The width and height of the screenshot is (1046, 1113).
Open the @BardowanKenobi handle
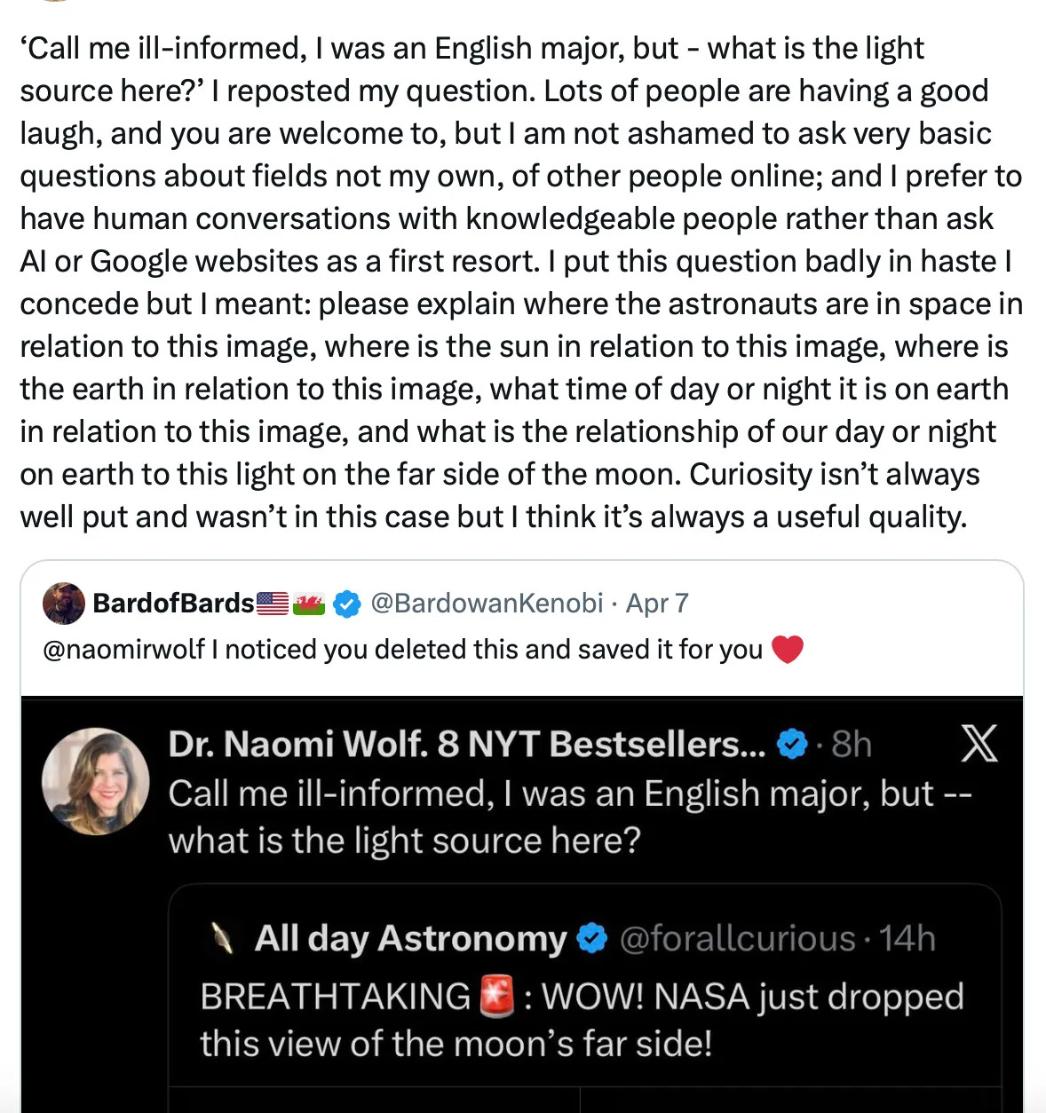point(486,604)
